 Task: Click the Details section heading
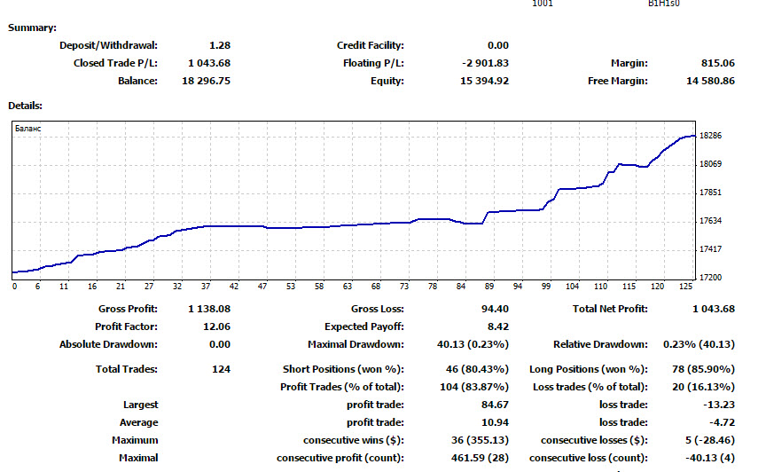tap(26, 106)
